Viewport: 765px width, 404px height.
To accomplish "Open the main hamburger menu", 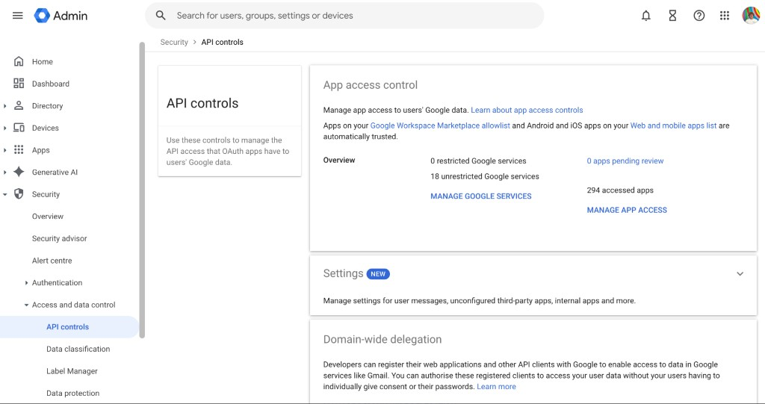I will 18,16.
